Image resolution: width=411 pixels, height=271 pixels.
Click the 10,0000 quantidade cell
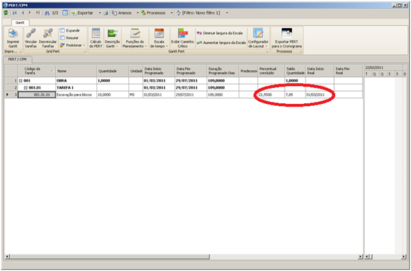point(113,95)
